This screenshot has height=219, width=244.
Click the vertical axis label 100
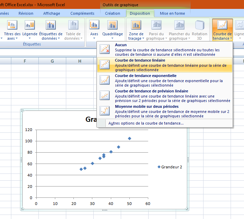[x=28, y=141]
